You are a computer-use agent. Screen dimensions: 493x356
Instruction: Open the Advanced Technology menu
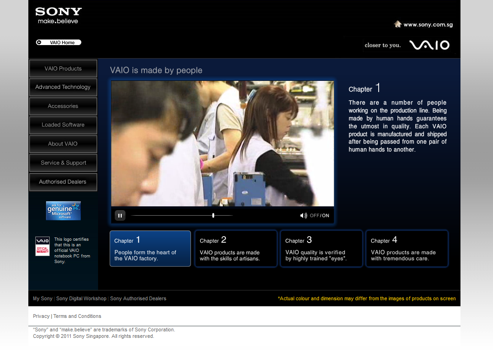point(63,87)
